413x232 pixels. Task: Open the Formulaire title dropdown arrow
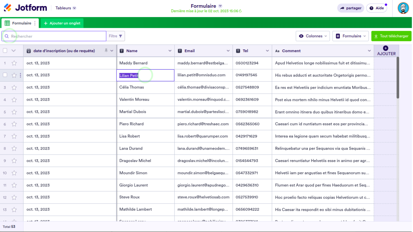(220, 6)
